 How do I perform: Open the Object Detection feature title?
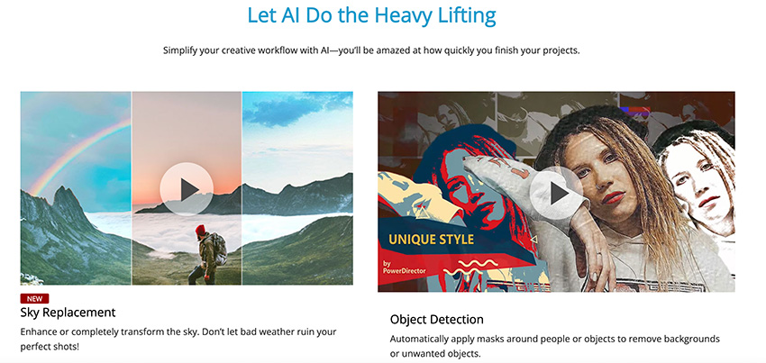(437, 320)
